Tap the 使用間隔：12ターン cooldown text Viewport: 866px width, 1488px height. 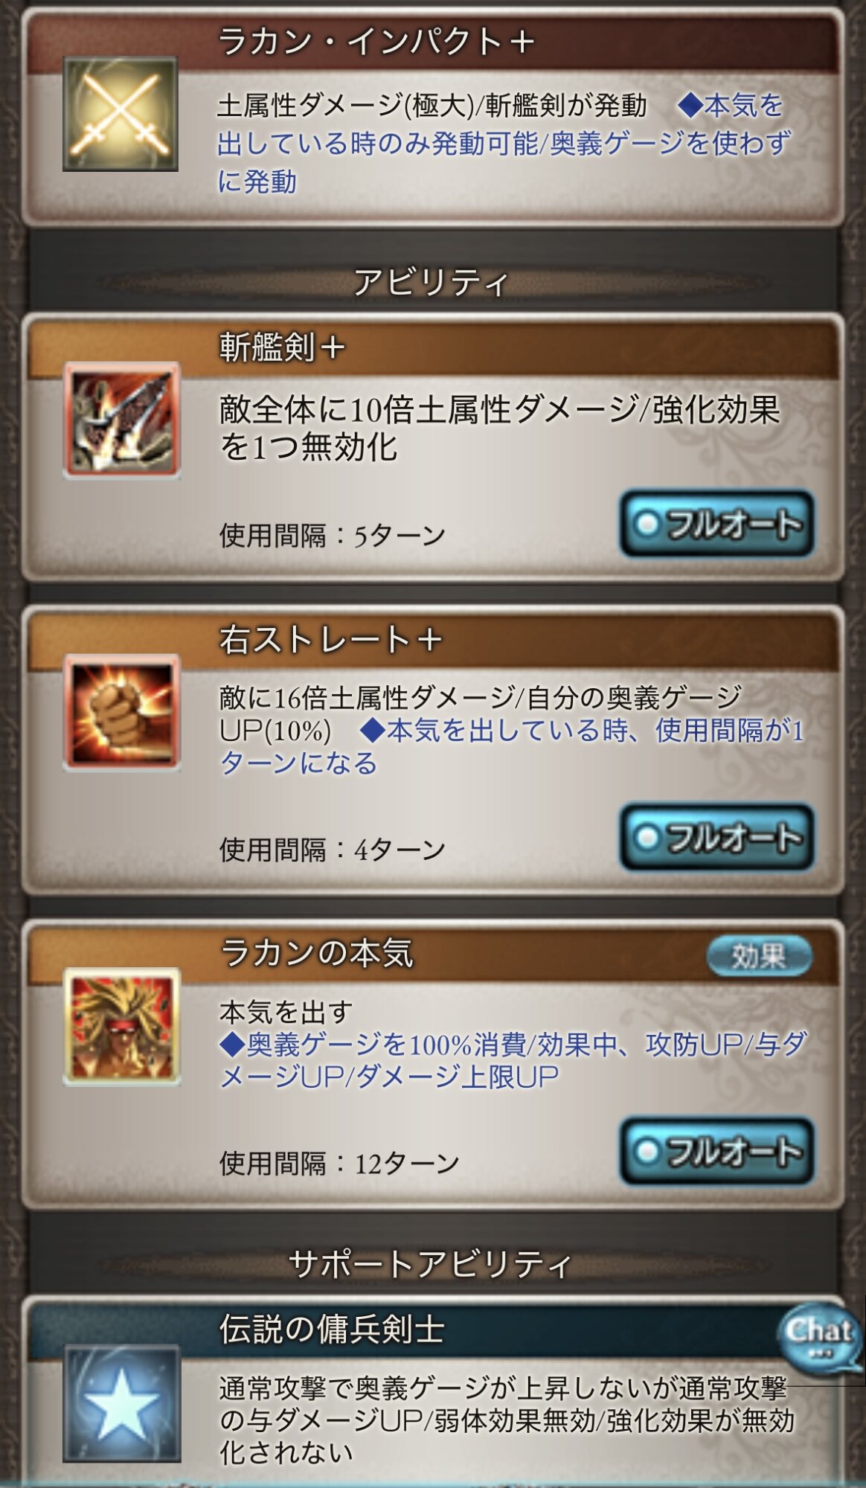[x=339, y=1164]
